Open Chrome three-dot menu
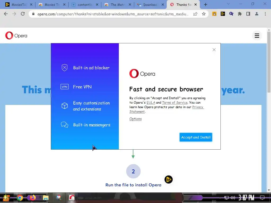This screenshot has height=203, width=271. pyautogui.click(x=265, y=14)
